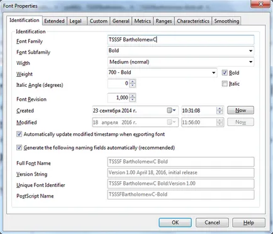The height and width of the screenshot is (234, 273).
Task: Select the Identification tab
Action: [25, 20]
